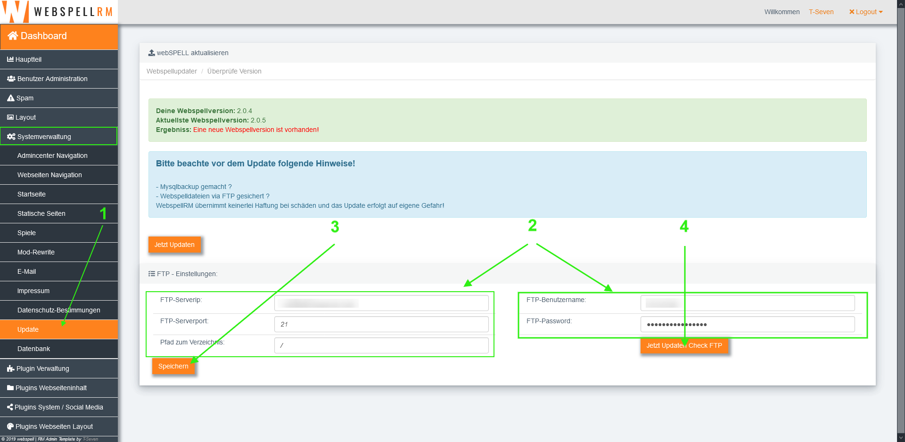Screen dimensions: 905x442
Task: Open the Logout dropdown caret
Action: (880, 12)
